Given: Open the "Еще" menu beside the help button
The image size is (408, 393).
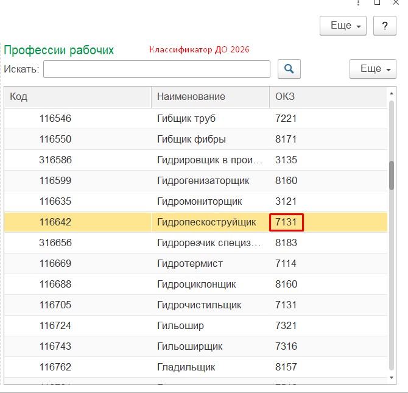Looking at the screenshot, I should pyautogui.click(x=343, y=26).
